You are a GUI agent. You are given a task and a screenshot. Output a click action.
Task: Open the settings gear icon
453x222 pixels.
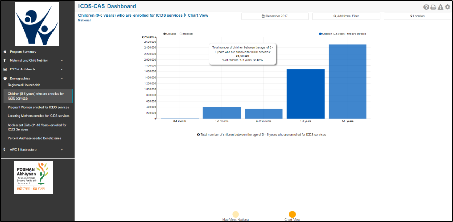click(x=447, y=7)
